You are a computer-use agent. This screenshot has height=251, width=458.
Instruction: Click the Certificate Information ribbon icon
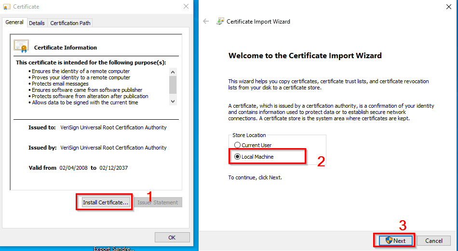tap(21, 46)
